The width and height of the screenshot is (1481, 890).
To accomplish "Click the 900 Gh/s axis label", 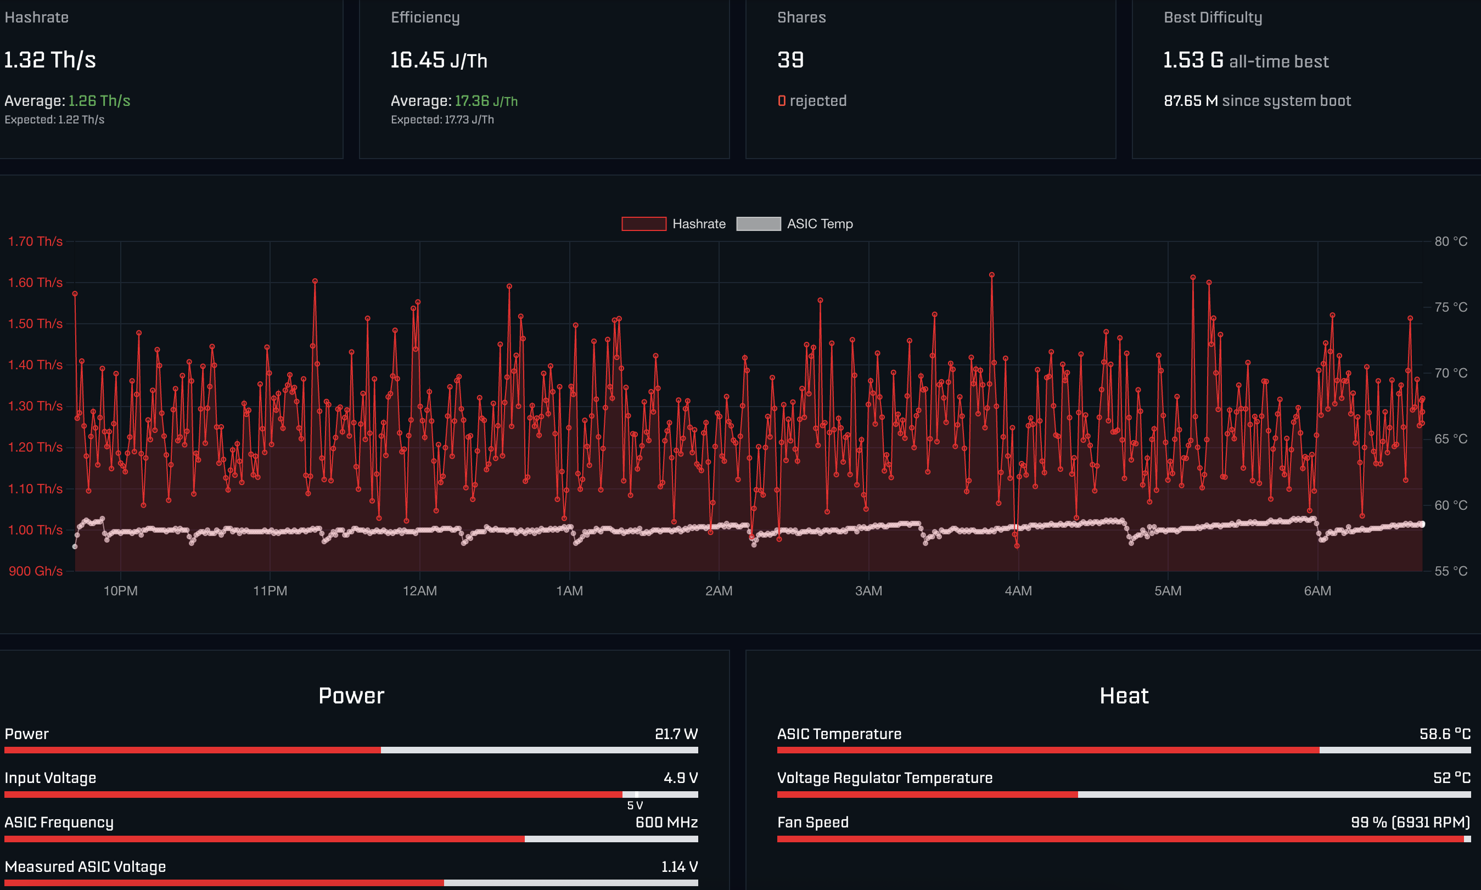I will coord(35,571).
